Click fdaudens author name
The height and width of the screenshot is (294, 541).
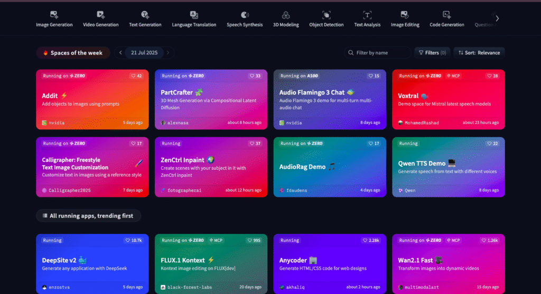(296, 190)
